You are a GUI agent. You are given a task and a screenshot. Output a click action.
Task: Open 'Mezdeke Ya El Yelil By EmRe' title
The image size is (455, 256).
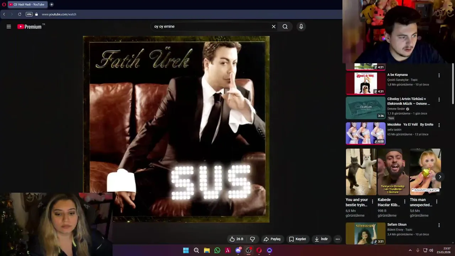(x=410, y=125)
